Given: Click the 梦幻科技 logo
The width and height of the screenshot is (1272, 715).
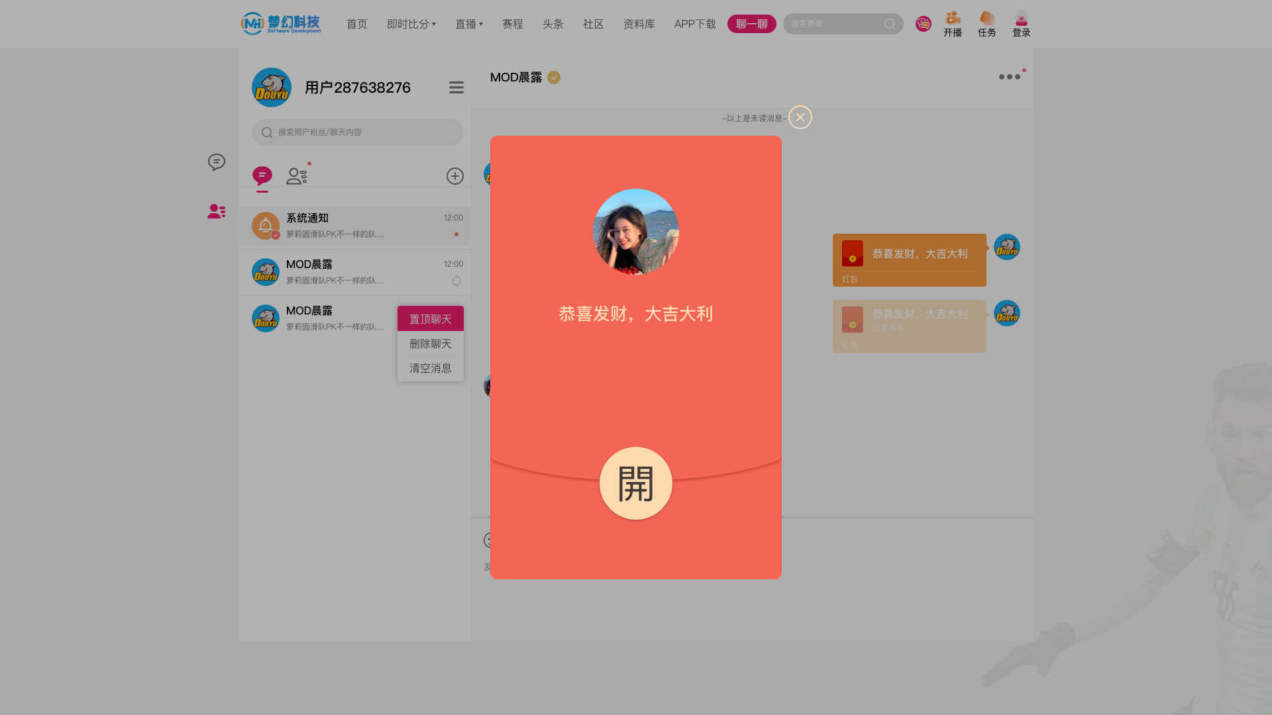Looking at the screenshot, I should [x=281, y=24].
